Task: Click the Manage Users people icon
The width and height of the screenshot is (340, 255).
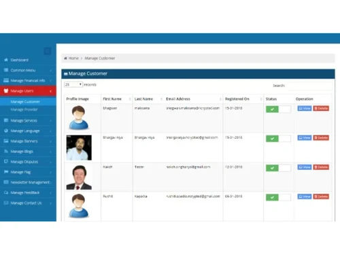Action: point(6,90)
